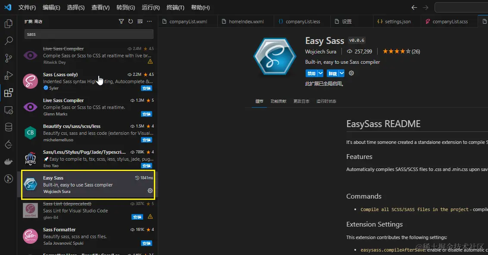Click the Beautify css/sass/scss/less CB icon
Image resolution: width=488 pixels, height=255 pixels.
[31, 133]
